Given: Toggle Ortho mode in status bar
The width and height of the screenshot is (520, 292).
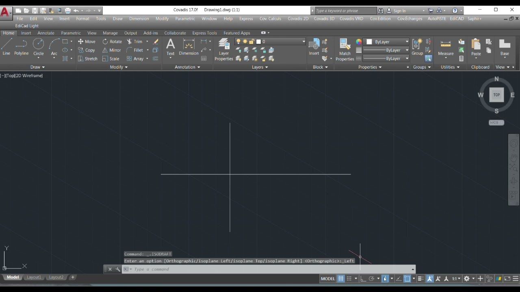Looking at the screenshot, I should [363, 279].
